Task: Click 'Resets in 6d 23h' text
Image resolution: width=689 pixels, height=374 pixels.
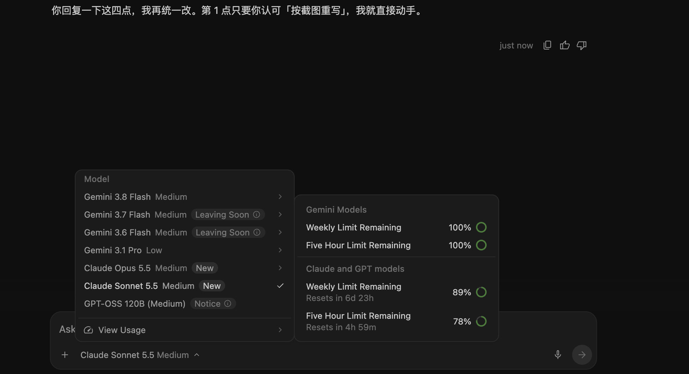Action: pos(340,298)
